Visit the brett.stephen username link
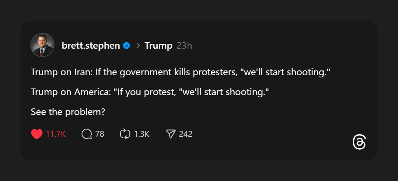Viewport: 398px width, 181px height. click(91, 46)
